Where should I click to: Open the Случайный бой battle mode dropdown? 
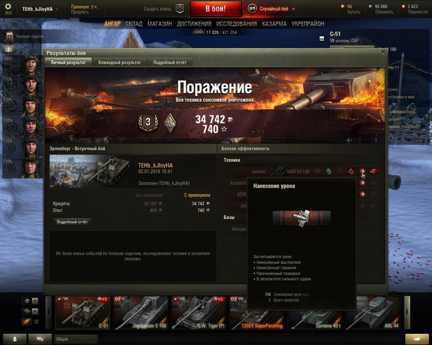(x=271, y=9)
